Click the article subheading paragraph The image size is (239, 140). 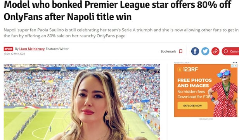[x=121, y=33]
